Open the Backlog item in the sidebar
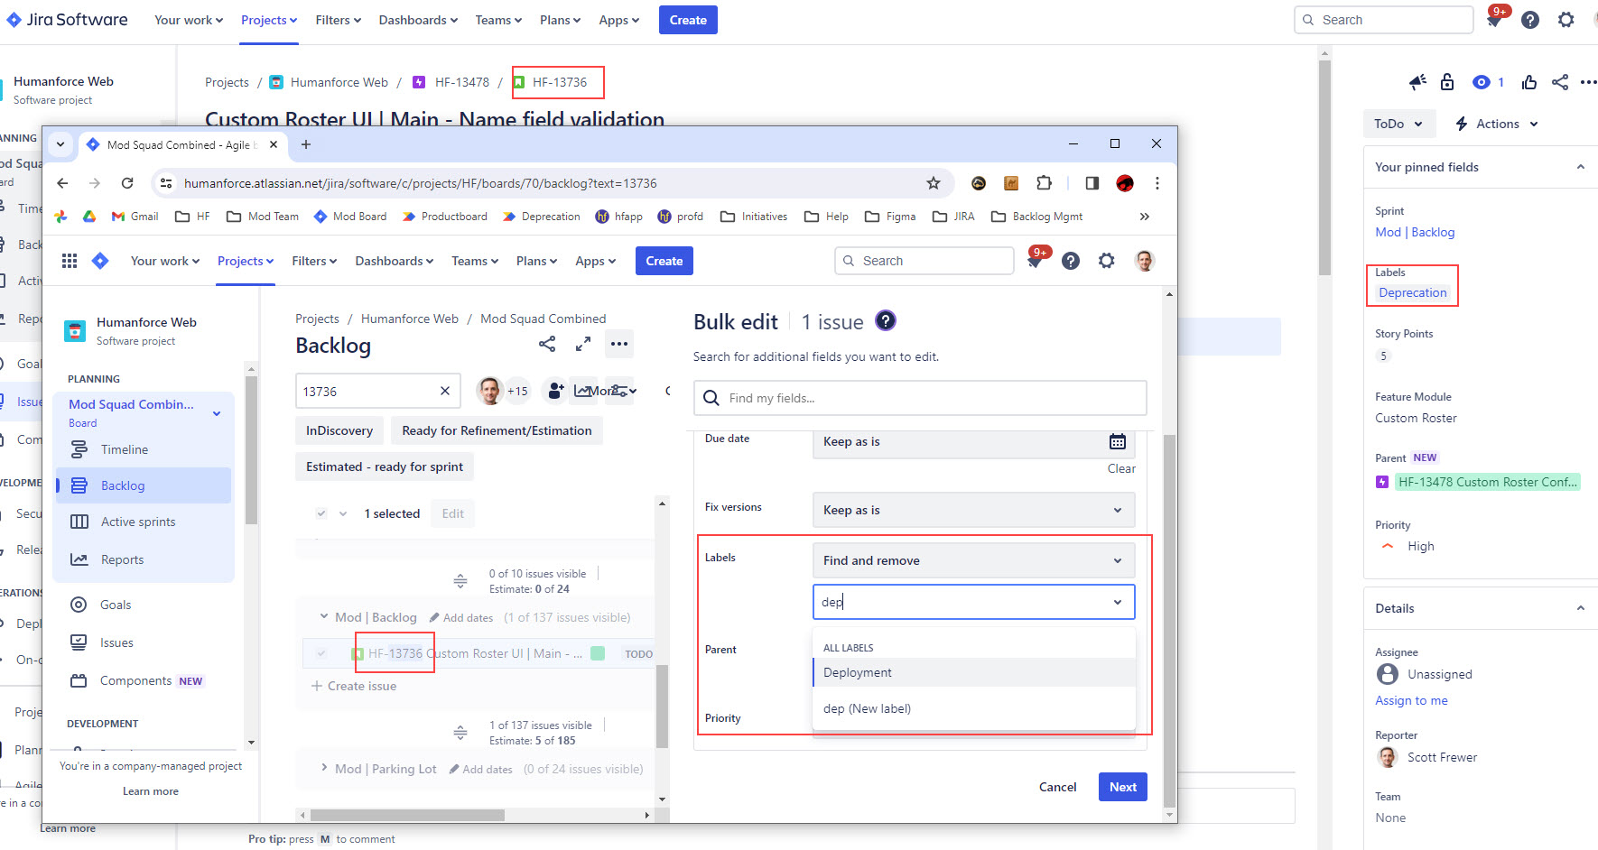The height and width of the screenshot is (850, 1598). tap(144, 485)
